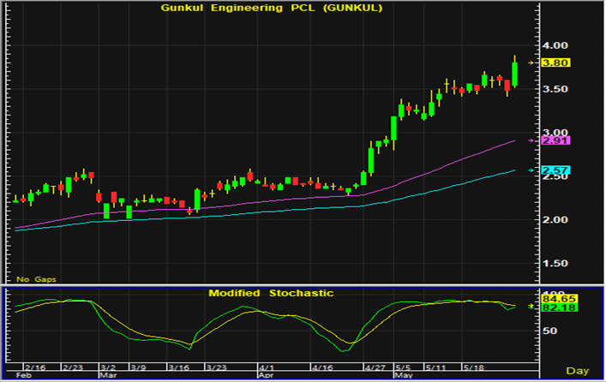Click the yellow arrow beside 3.80 label
The width and height of the screenshot is (606, 382).
click(x=531, y=63)
